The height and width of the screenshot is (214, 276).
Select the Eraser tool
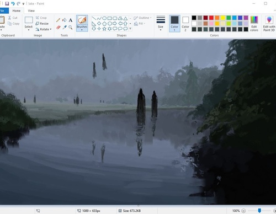58,28
